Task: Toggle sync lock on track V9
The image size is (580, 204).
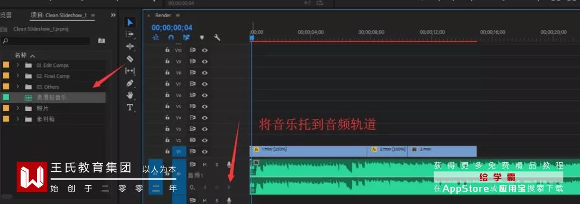Action: 192,61
